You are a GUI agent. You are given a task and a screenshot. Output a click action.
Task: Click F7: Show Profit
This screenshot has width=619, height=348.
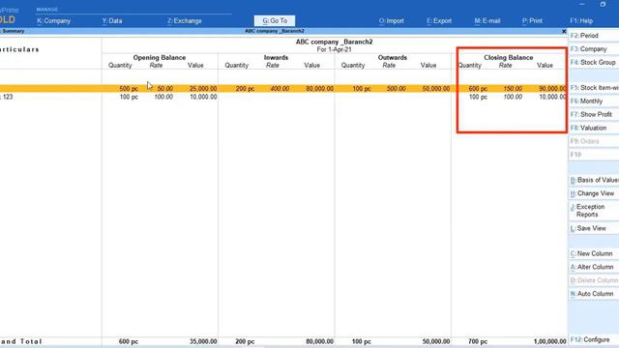click(x=594, y=114)
